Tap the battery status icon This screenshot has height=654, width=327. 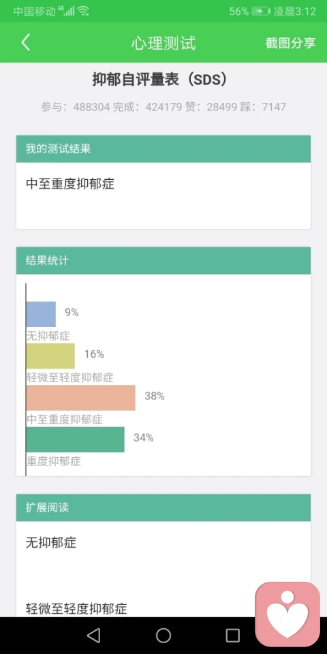[260, 12]
